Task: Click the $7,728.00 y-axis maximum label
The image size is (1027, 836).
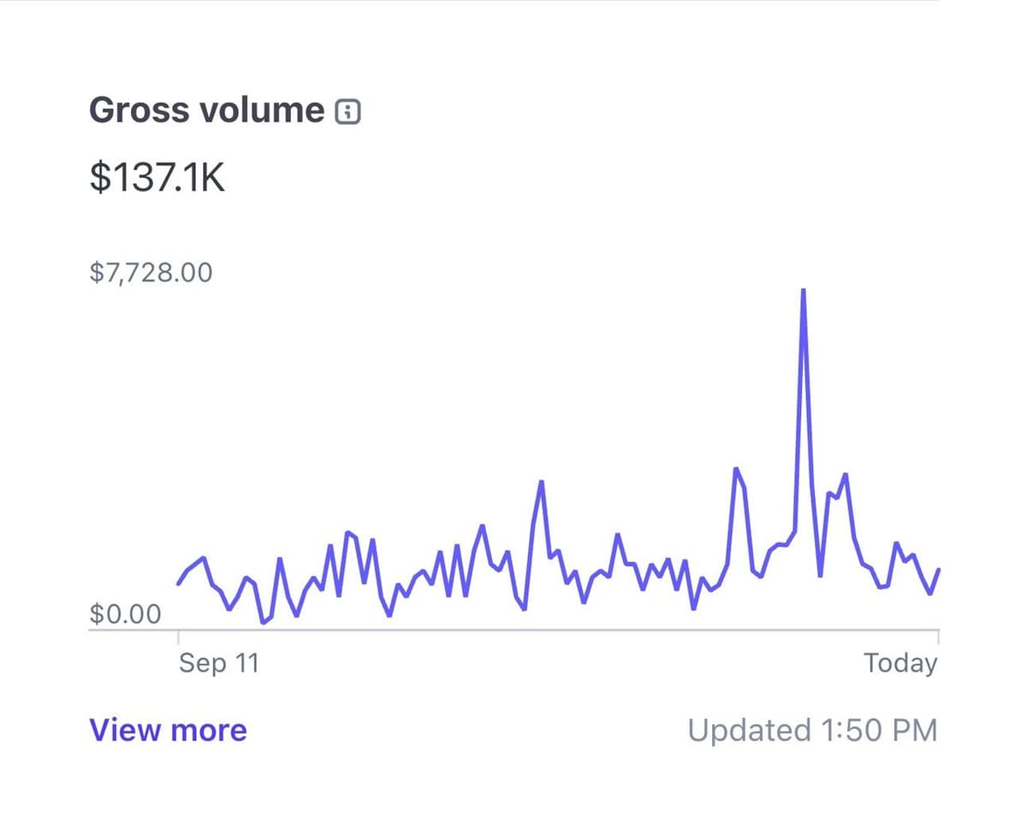Action: coord(151,273)
